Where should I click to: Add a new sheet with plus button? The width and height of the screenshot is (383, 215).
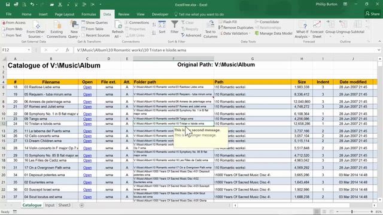click(81, 205)
